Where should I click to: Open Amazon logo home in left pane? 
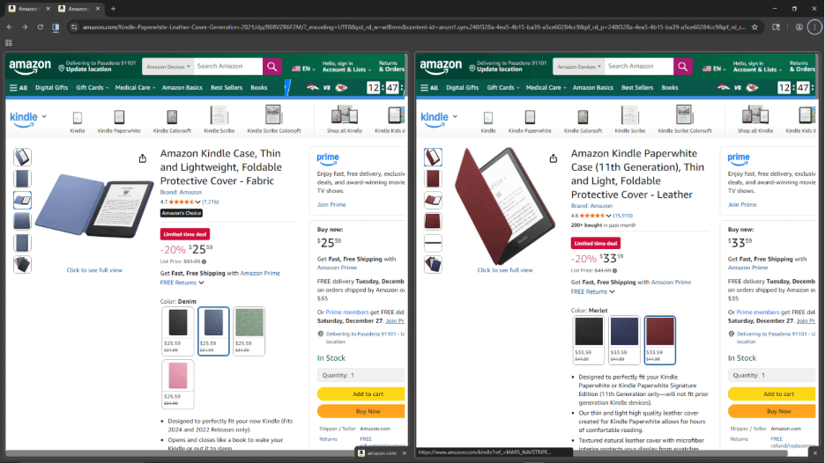pyautogui.click(x=30, y=67)
